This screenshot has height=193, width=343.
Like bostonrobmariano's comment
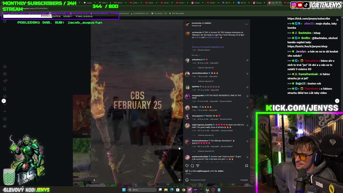pyautogui.click(x=247, y=141)
